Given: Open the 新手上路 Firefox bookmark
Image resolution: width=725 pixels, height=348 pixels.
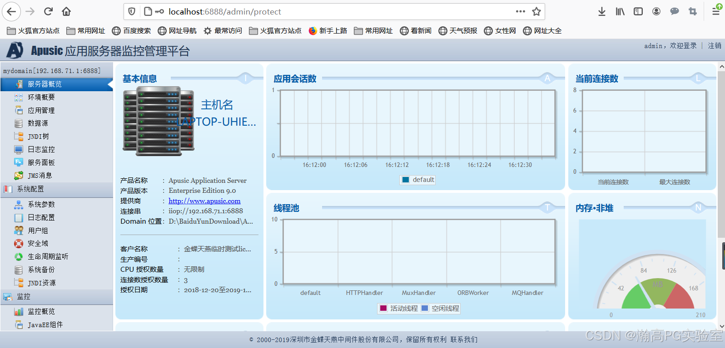Looking at the screenshot, I should [328, 31].
